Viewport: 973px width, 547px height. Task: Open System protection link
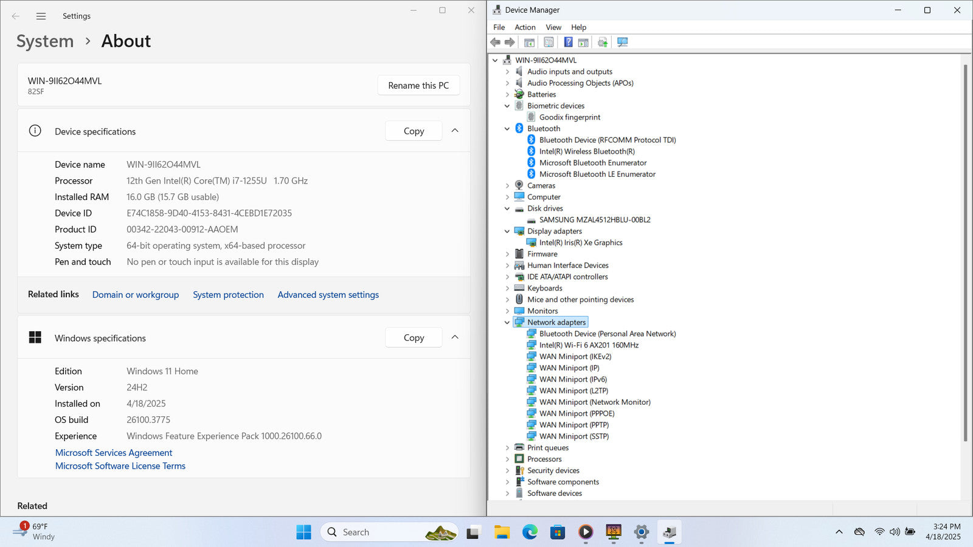pos(228,295)
